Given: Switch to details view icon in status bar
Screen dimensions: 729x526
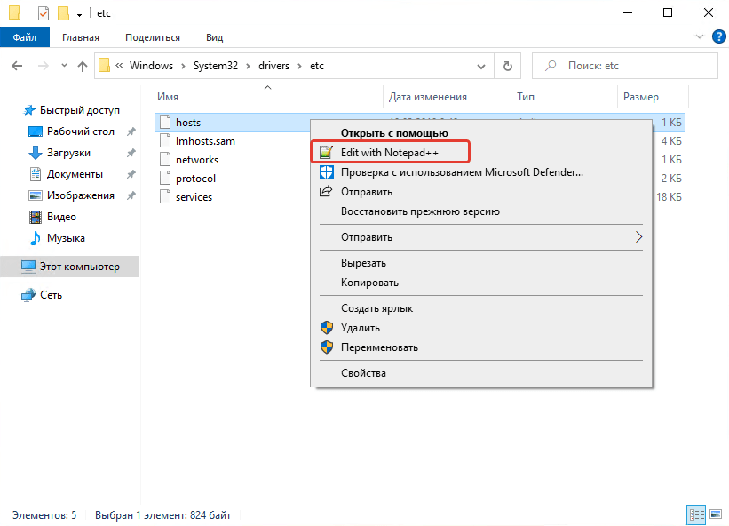Looking at the screenshot, I should (695, 514).
